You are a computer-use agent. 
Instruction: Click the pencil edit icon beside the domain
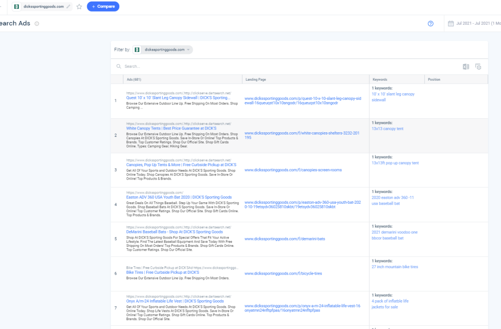(69, 6)
